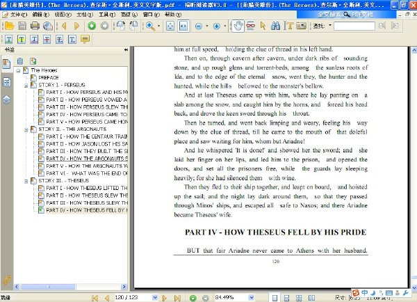Image resolution: width=417 pixels, height=302 pixels.
Task: Fit page to window
Action: coord(170,26)
